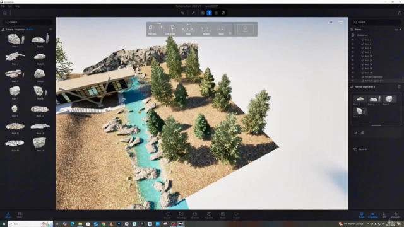Go to Vegetation in breadcrumb
Viewport: 404px width, 227px height.
coord(20,30)
